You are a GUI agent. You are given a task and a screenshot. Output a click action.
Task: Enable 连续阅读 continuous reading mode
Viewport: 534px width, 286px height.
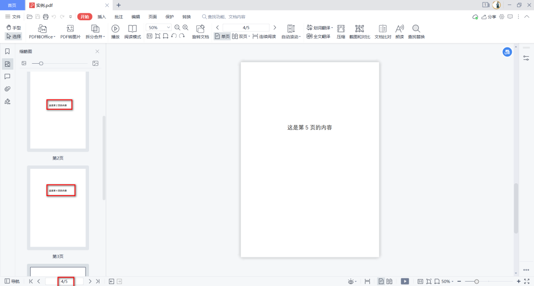264,37
